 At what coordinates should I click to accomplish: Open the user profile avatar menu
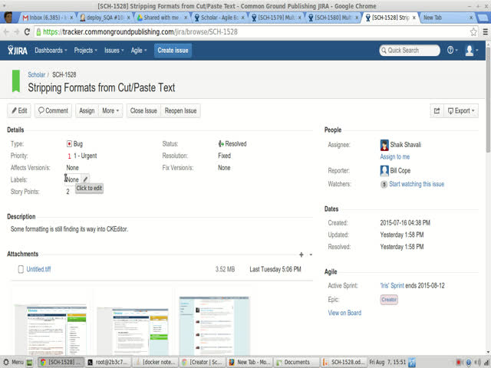[x=470, y=51]
